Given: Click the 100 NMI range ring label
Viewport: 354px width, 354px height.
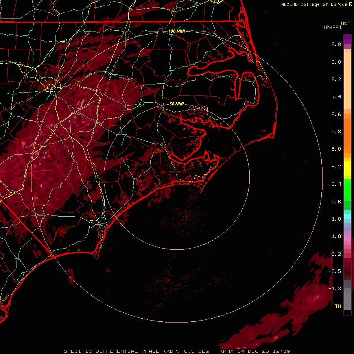Looking at the screenshot, I should (x=177, y=31).
